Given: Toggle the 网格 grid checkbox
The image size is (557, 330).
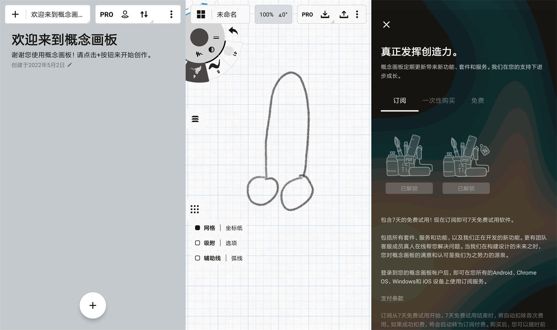Looking at the screenshot, I should pos(198,228).
